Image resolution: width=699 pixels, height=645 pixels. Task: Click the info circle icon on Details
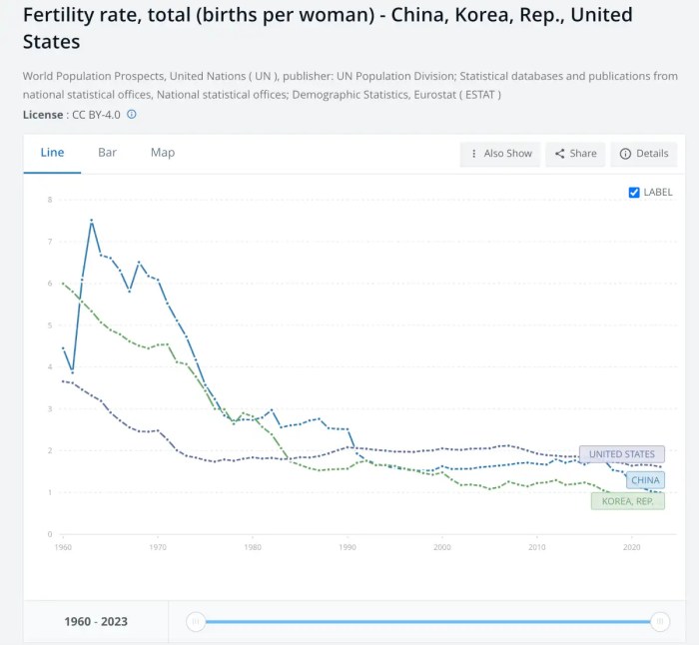[625, 154]
